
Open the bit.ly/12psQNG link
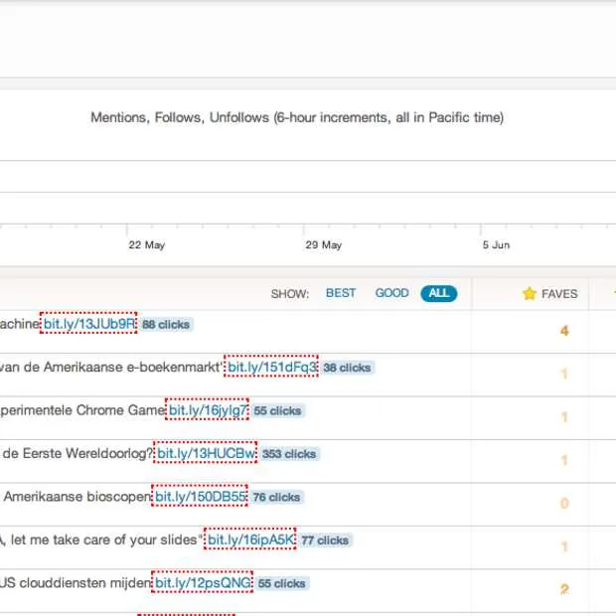point(203,583)
